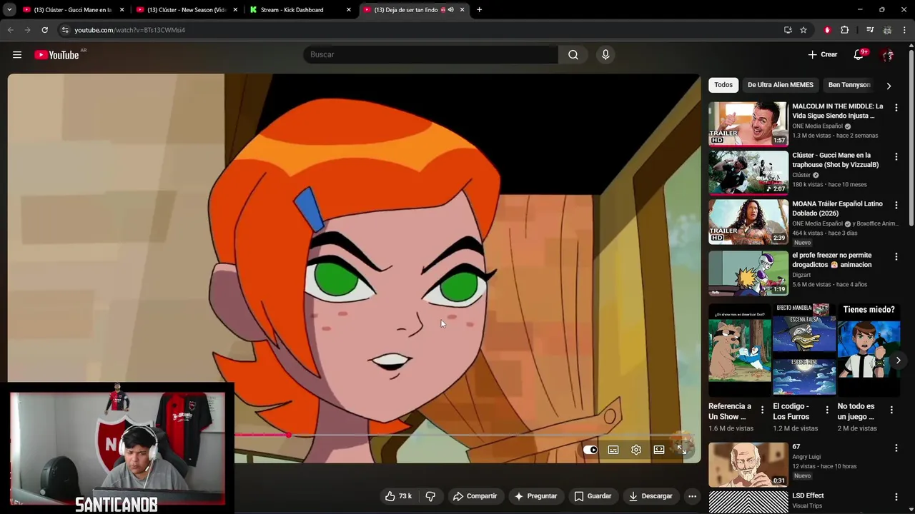This screenshot has height=514, width=915.
Task: Go to the YouTube home logo
Action: [x=56, y=55]
